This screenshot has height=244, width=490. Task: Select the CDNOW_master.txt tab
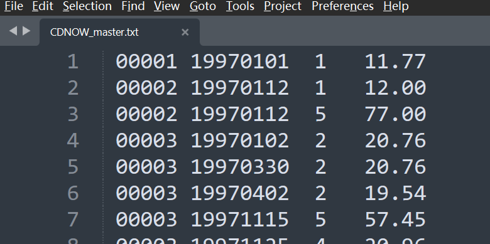[x=120, y=32]
